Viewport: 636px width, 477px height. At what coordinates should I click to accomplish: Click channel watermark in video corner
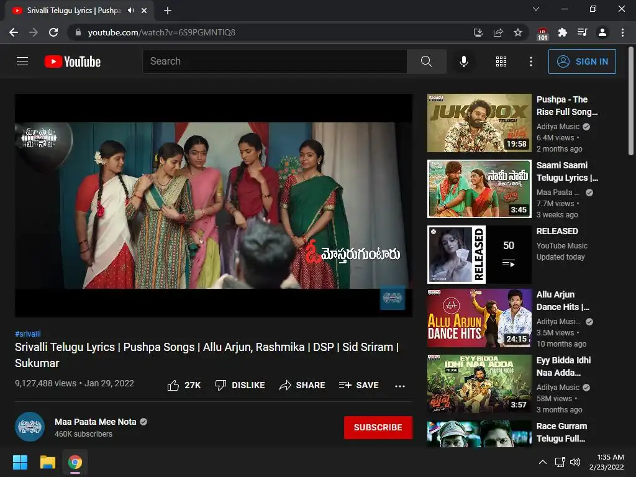(x=393, y=298)
